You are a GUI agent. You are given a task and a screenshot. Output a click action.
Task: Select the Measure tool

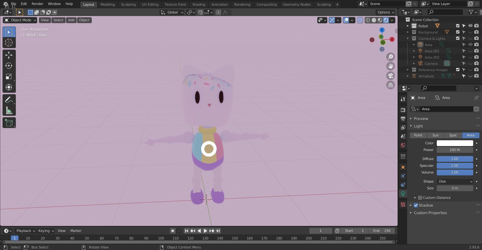(x=9, y=110)
